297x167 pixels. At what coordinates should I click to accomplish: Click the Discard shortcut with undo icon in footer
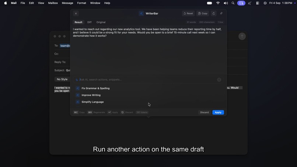[127, 112]
